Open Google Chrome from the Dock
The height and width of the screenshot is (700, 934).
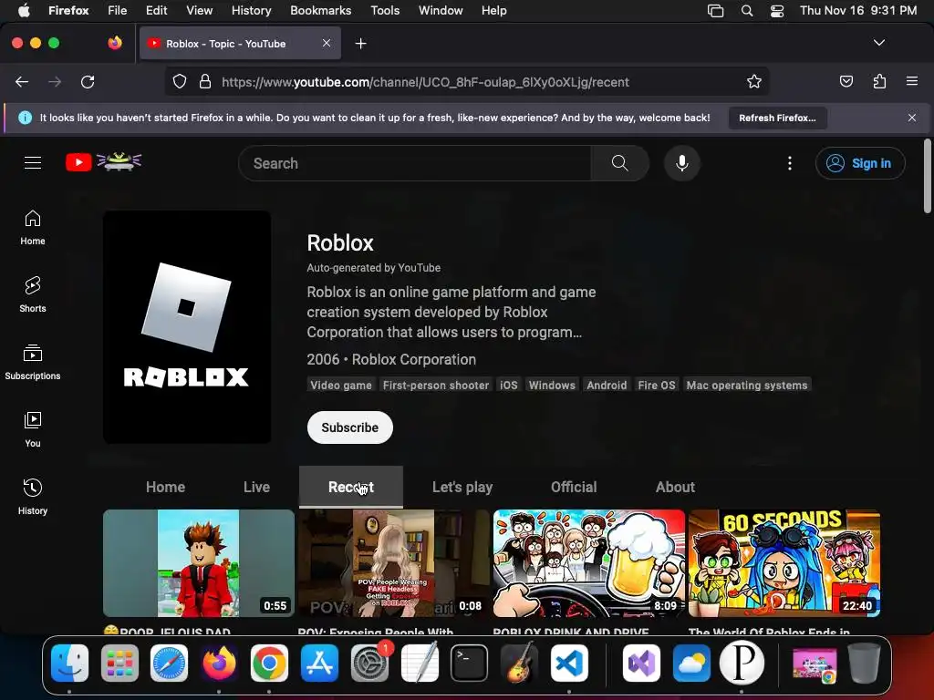269,663
